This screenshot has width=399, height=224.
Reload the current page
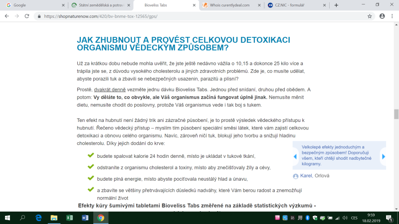pyautogui.click(x=27, y=16)
